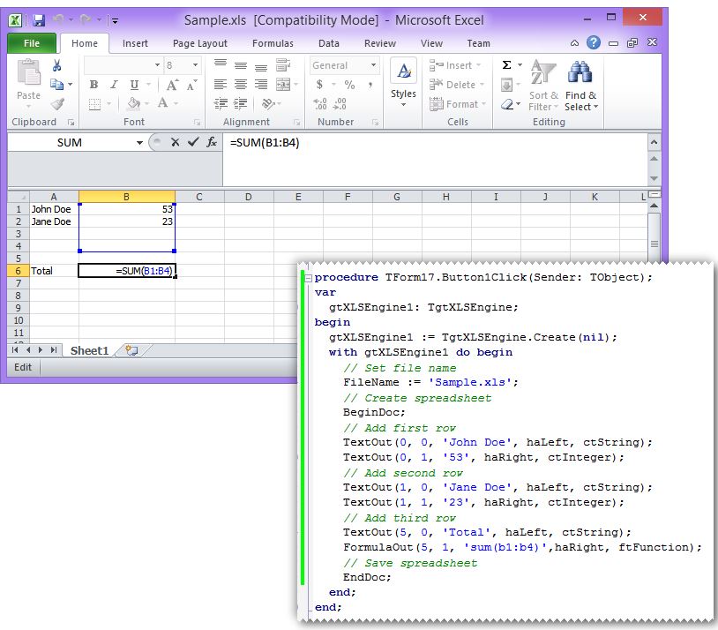Apply Comma Style number format
718x630 pixels.
point(370,85)
